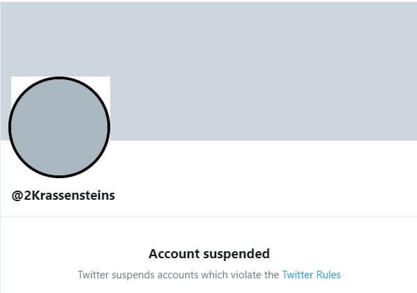This screenshot has width=417, height=293.
Task: Click the word the before Twitter Rules
Action: coord(272,275)
